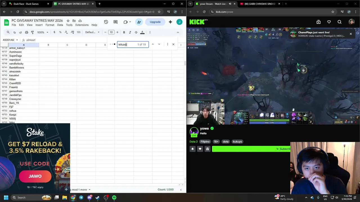Screen dimensions: 360x202
Task: Open Kick search magnifier icon
Action: point(339,22)
